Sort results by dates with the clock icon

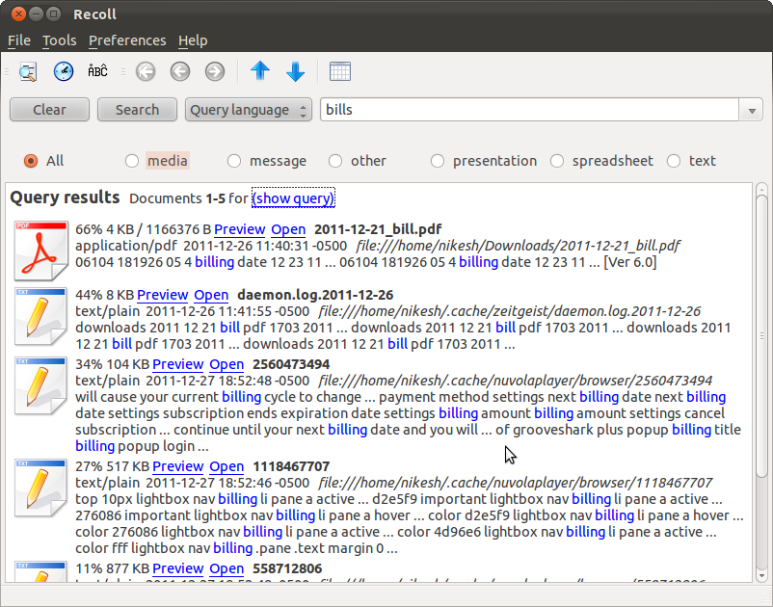point(63,70)
